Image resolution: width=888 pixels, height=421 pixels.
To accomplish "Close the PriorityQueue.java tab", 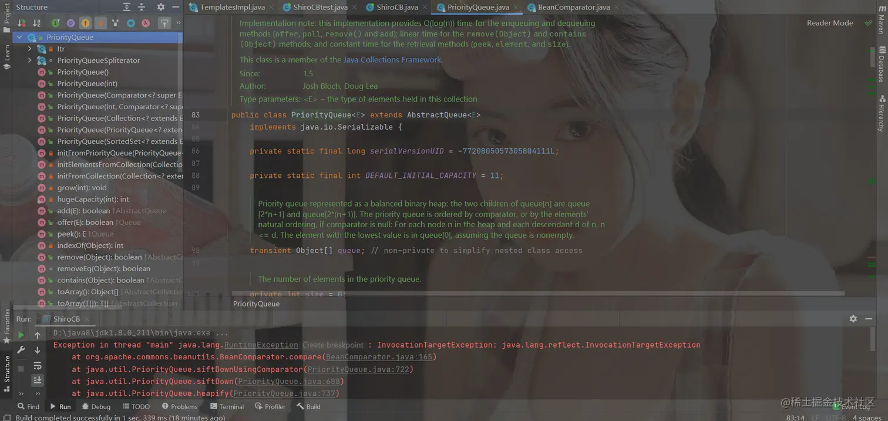I will coord(516,8).
